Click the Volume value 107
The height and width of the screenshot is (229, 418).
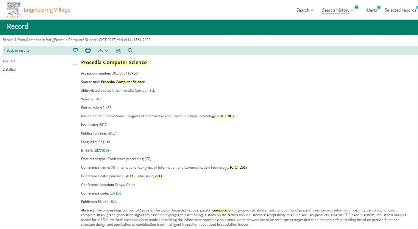pyautogui.click(x=98, y=99)
